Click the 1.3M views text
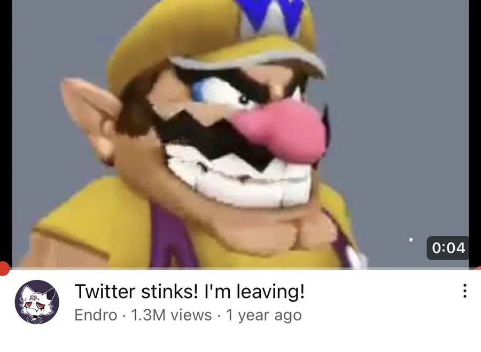 click(x=171, y=315)
